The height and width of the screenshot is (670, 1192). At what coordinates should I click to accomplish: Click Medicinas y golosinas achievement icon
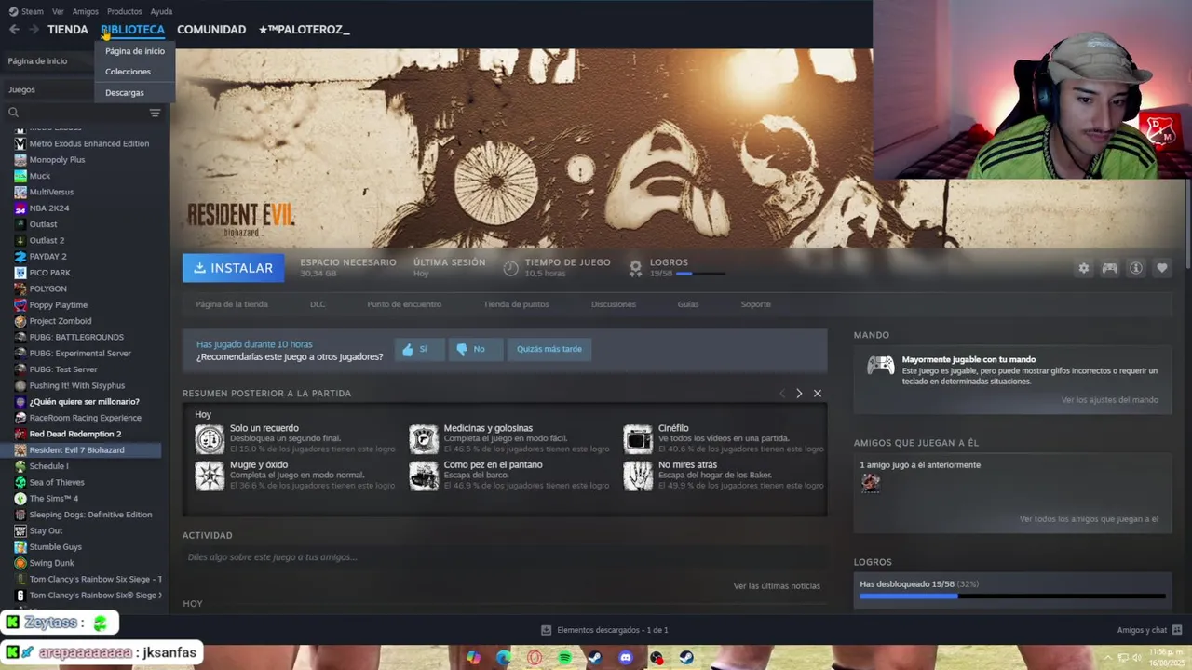click(x=424, y=438)
